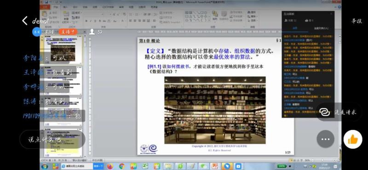The width and height of the screenshot is (368, 170).
Task: Open Firefox from the taskbar
Action: point(110,166)
